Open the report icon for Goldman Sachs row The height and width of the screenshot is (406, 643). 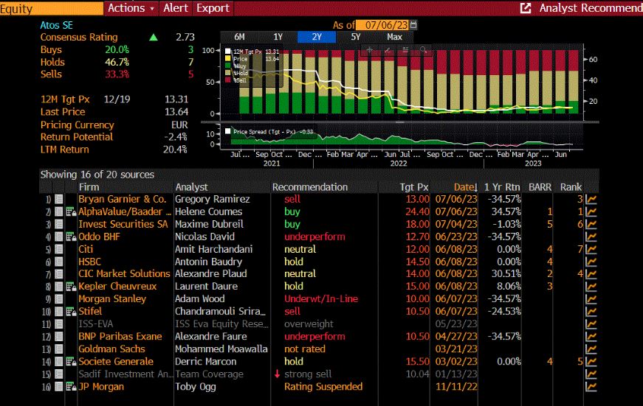59,349
